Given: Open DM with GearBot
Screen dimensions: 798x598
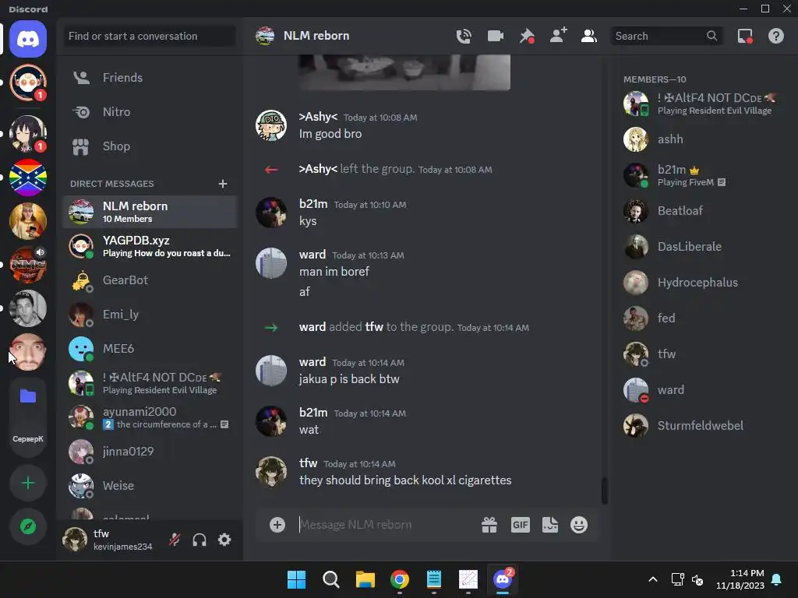Looking at the screenshot, I should pyautogui.click(x=150, y=280).
